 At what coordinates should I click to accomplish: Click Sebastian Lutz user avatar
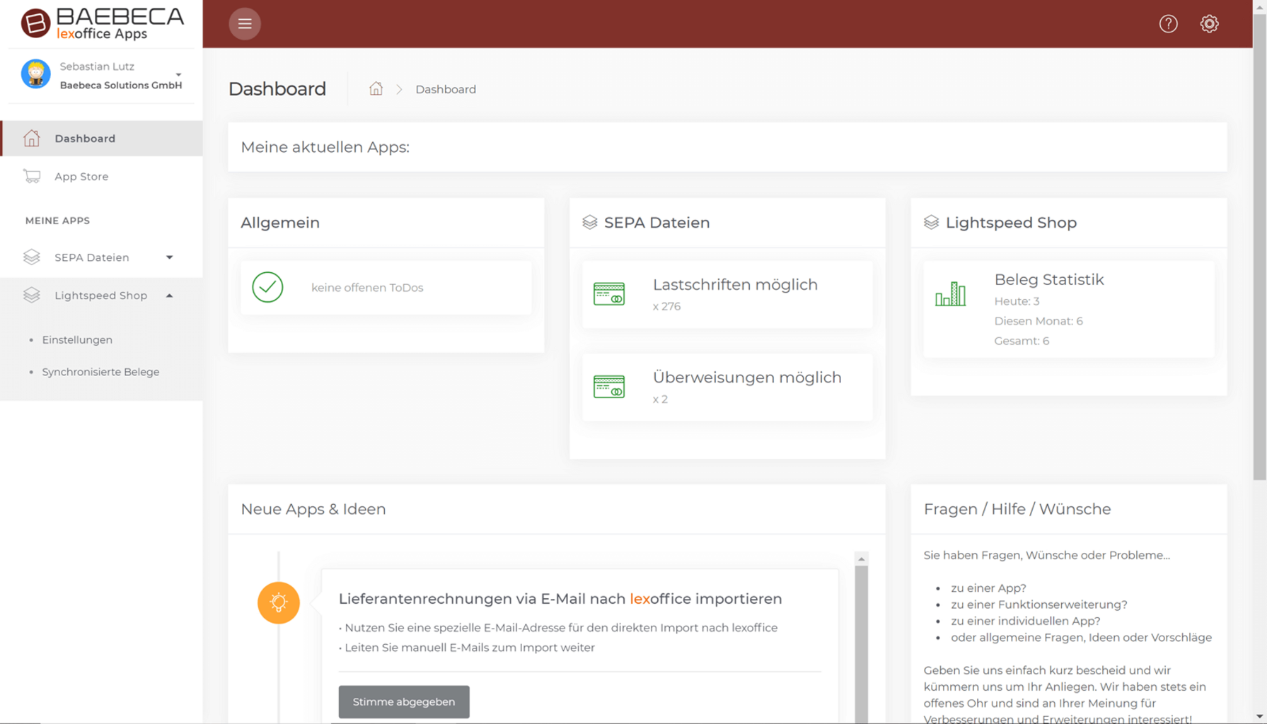36,74
